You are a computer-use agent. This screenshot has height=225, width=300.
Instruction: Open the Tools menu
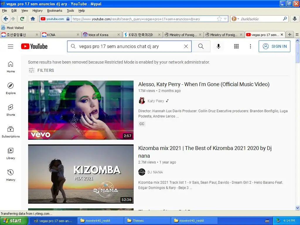click(x=70, y=11)
